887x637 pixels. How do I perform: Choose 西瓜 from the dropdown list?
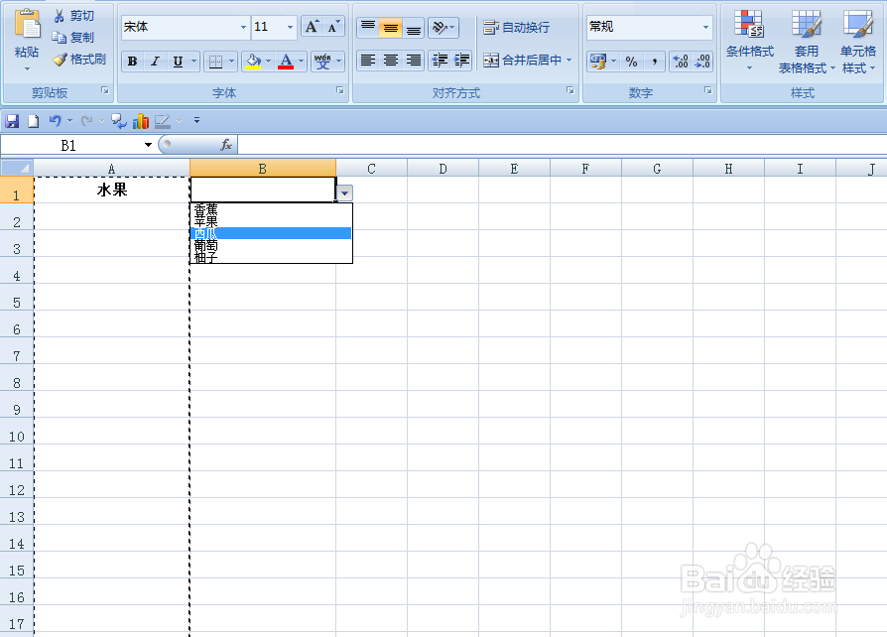[271, 233]
